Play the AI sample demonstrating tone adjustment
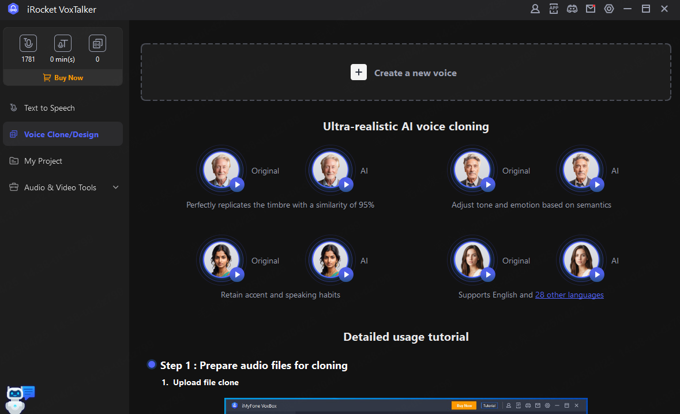The height and width of the screenshot is (414, 680). click(x=597, y=185)
